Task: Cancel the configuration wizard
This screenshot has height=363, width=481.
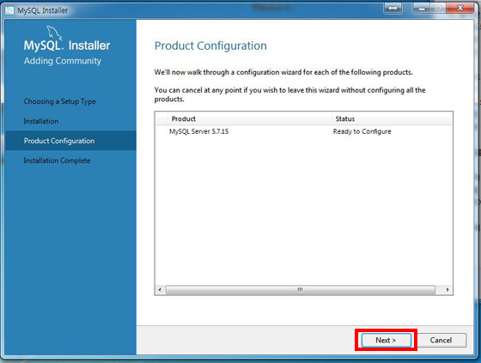Action: pyautogui.click(x=441, y=340)
